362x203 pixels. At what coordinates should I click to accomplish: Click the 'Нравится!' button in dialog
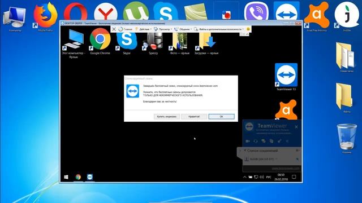194,117
